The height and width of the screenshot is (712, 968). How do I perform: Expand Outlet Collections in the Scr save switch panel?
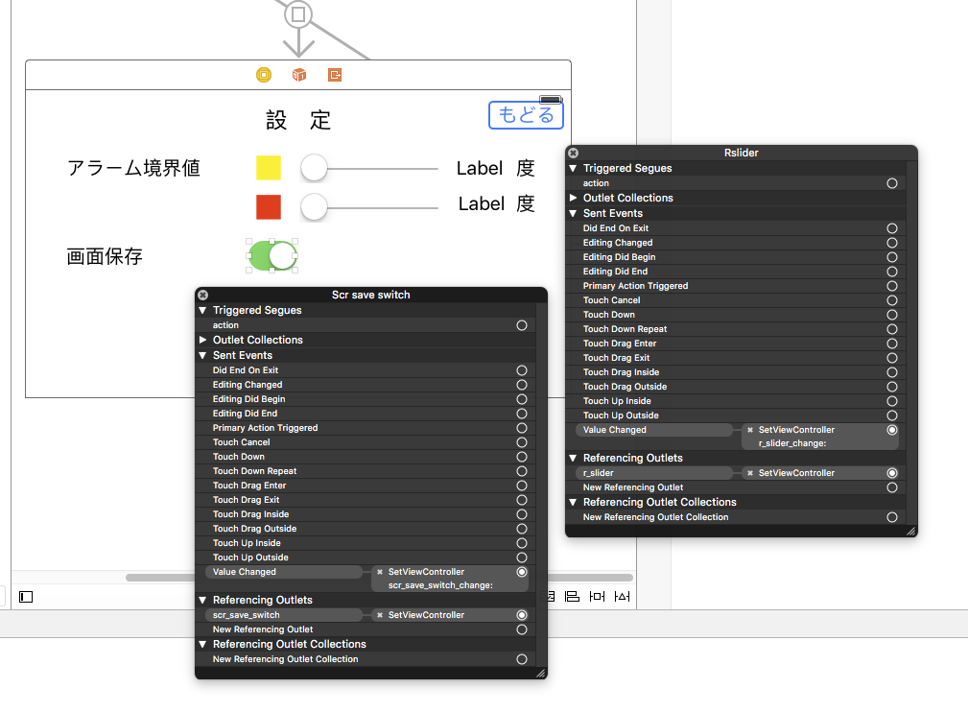click(x=202, y=340)
